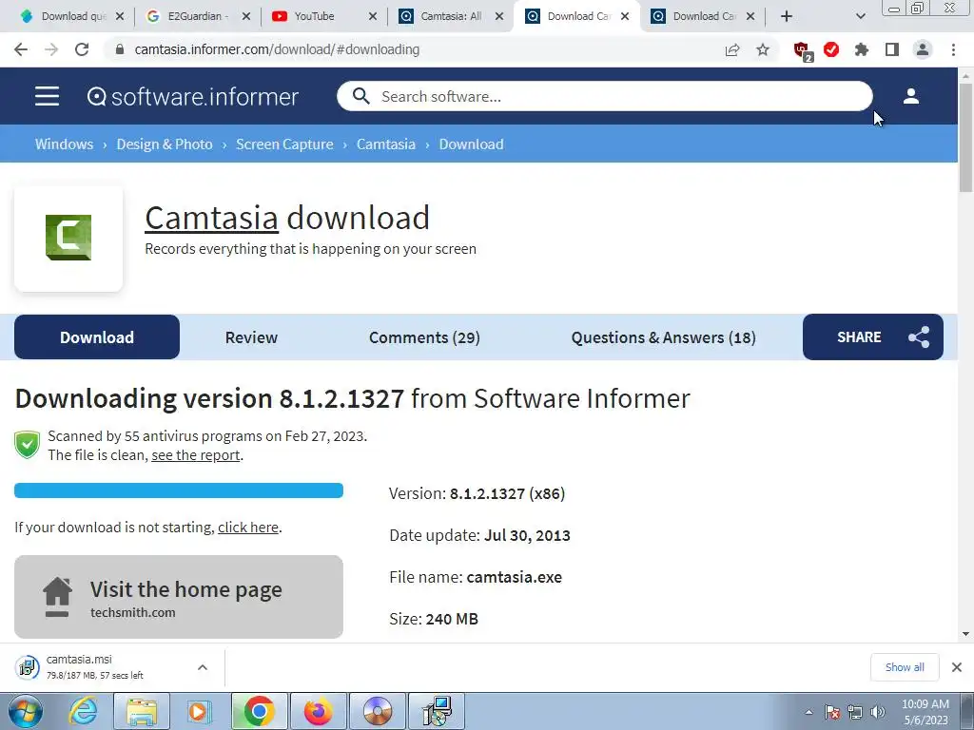974x730 pixels.
Task: Open a new tab with plus button
Action: 787,16
